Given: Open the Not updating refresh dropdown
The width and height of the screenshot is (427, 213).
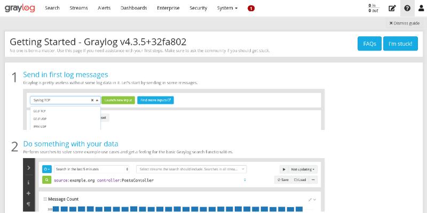Looking at the screenshot, I should (303, 169).
